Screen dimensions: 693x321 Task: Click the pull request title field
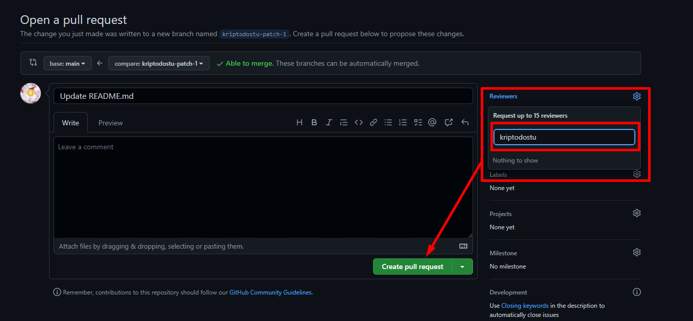[263, 96]
